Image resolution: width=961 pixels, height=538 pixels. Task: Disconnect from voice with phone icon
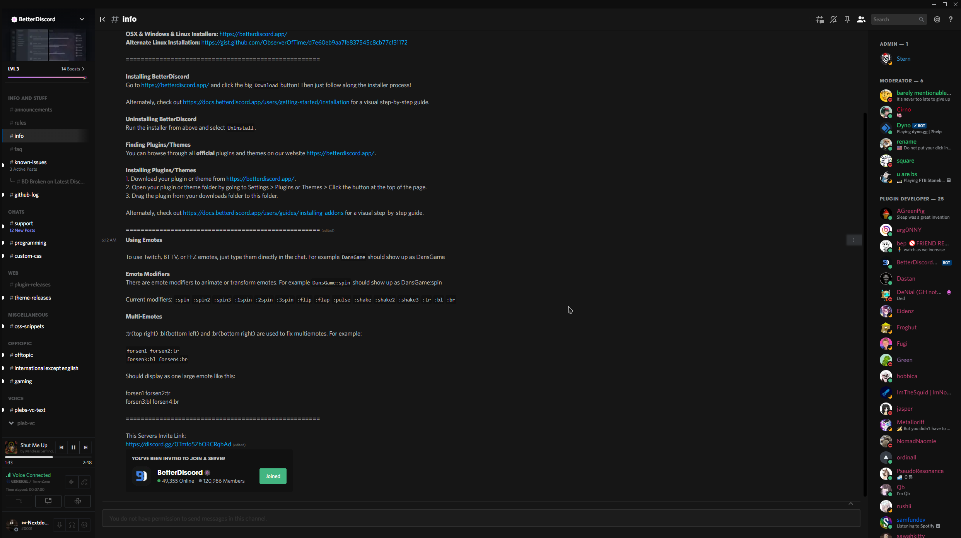click(85, 482)
